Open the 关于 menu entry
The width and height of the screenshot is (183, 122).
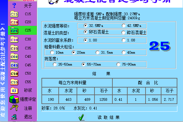tap(28, 6)
